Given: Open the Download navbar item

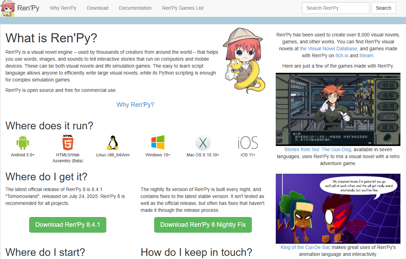Looking at the screenshot, I should pyautogui.click(x=98, y=8).
